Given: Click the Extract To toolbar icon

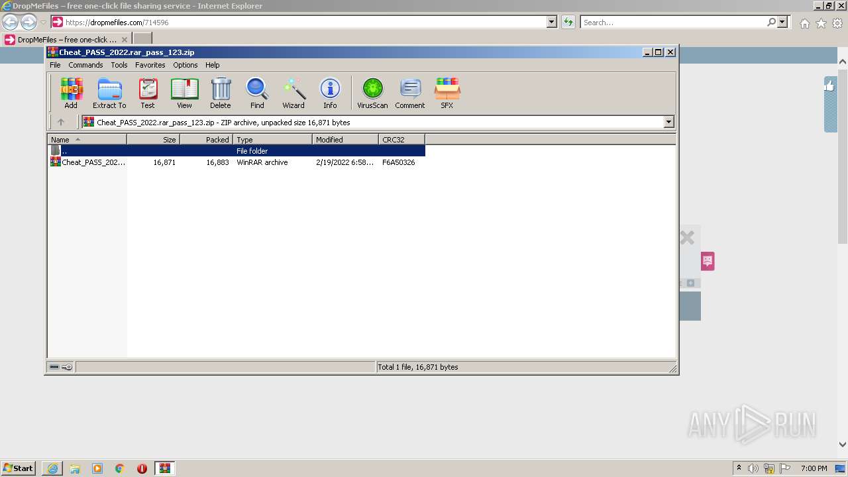Looking at the screenshot, I should click(x=109, y=93).
